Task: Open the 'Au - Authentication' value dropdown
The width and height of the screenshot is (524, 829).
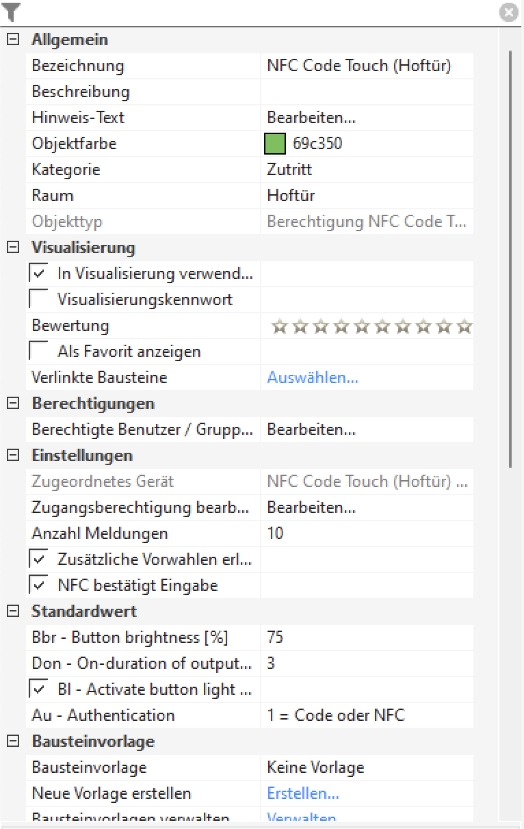Action: point(366,715)
